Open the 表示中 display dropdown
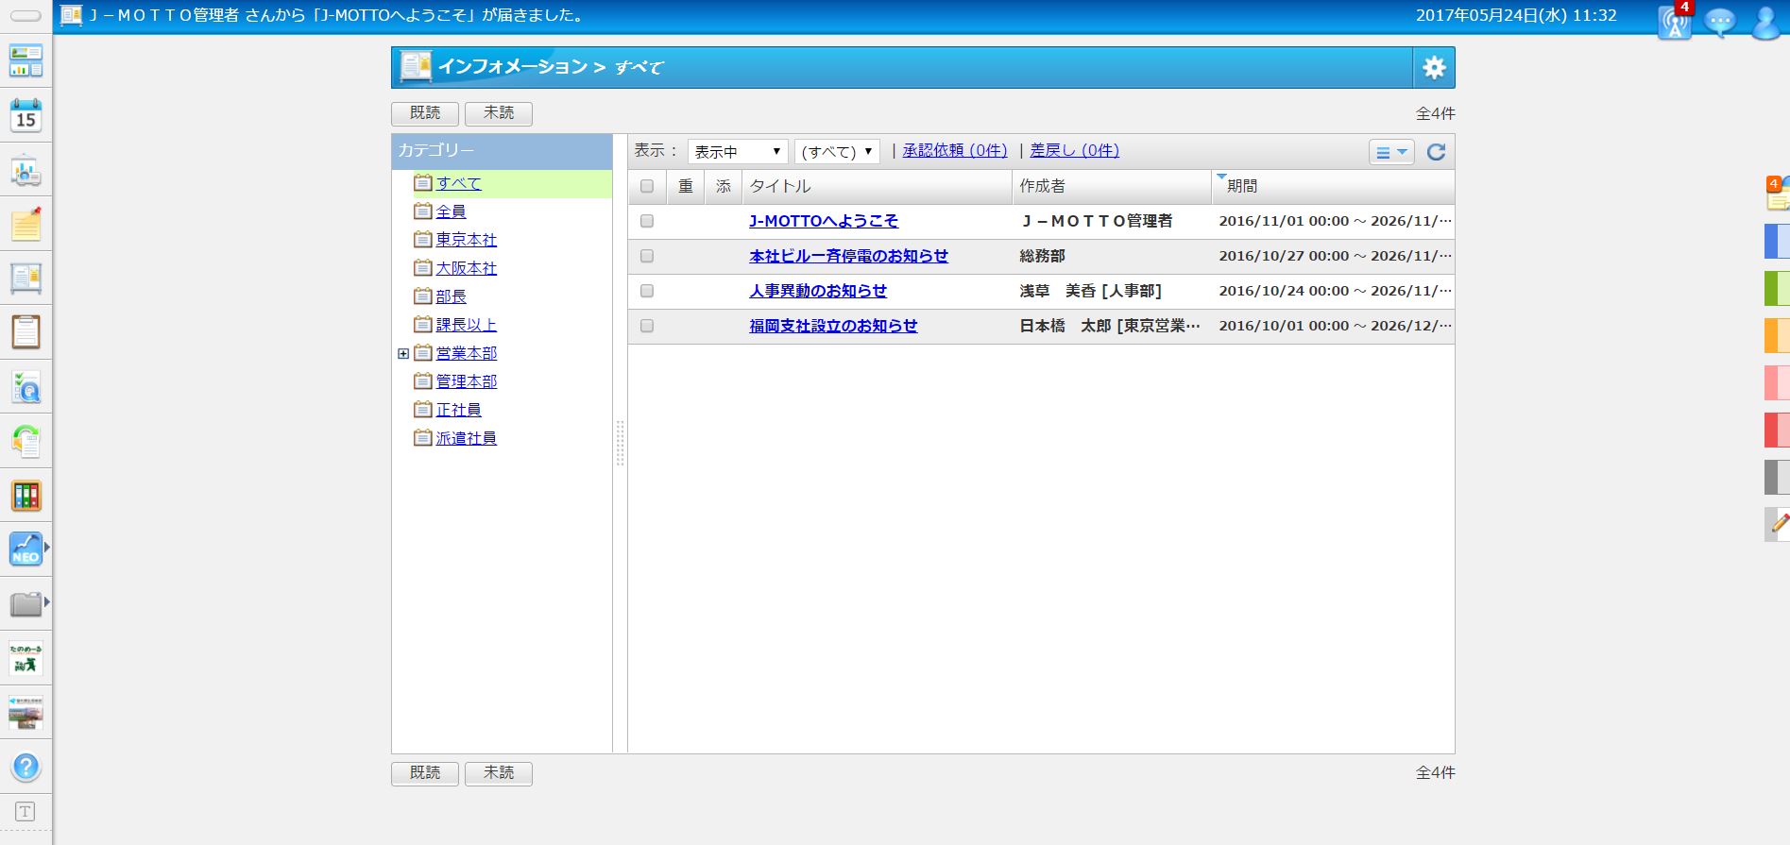This screenshot has height=845, width=1790. coord(737,152)
